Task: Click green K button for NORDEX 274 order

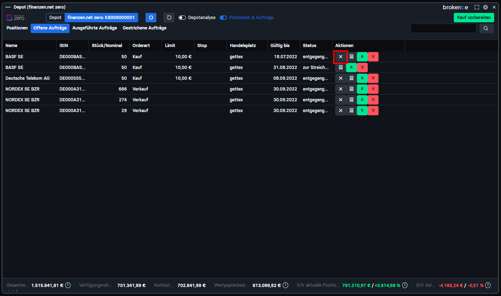Action: [362, 100]
